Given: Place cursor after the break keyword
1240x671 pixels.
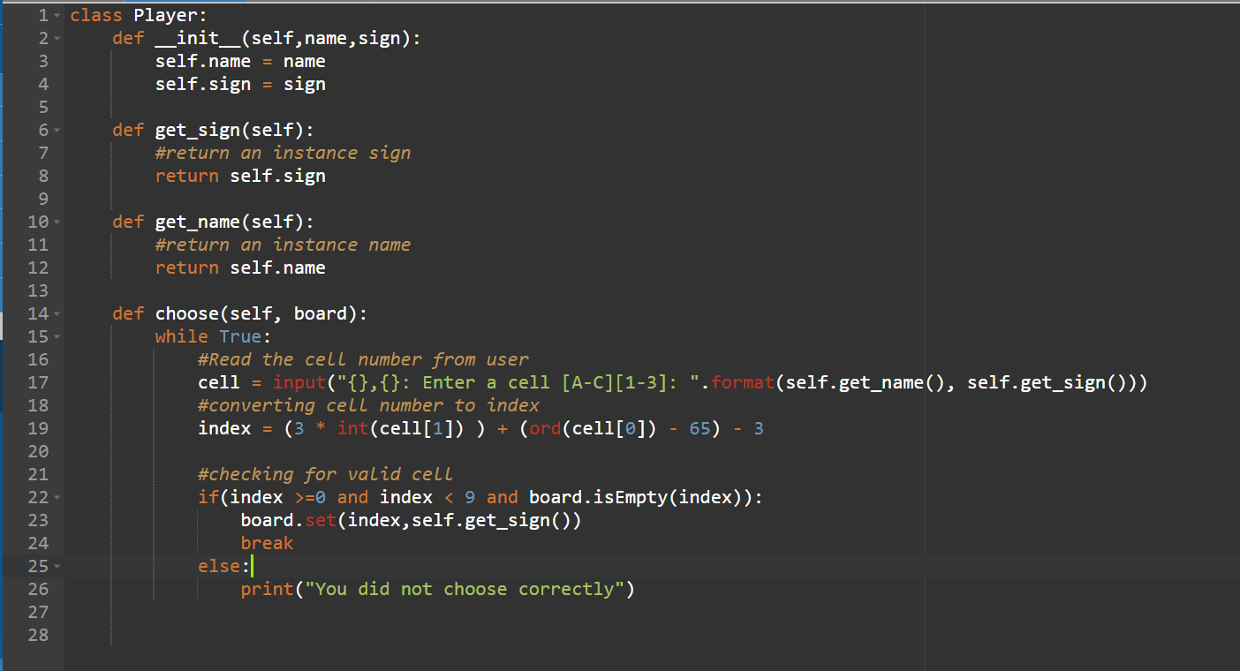Looking at the screenshot, I should (x=293, y=542).
